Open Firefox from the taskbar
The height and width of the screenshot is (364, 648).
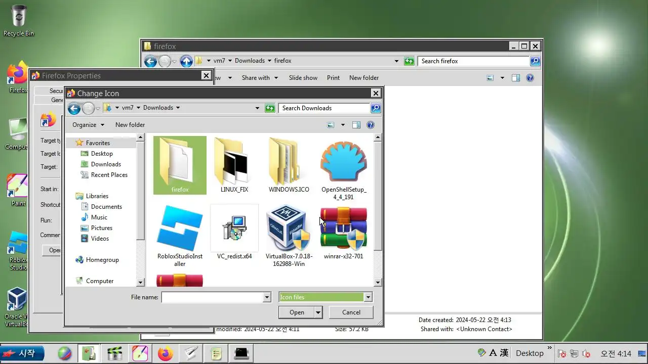tap(165, 353)
